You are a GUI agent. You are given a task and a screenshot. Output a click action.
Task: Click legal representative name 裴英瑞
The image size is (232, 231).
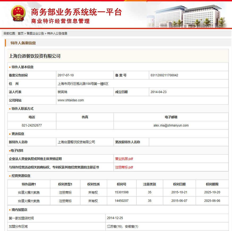click(62, 92)
